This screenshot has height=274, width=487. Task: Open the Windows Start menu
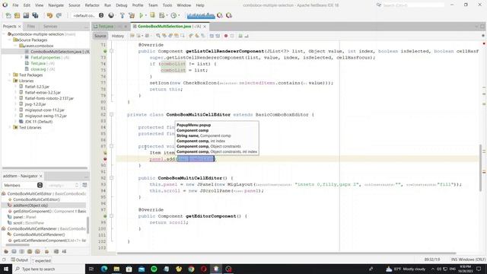coord(6,269)
